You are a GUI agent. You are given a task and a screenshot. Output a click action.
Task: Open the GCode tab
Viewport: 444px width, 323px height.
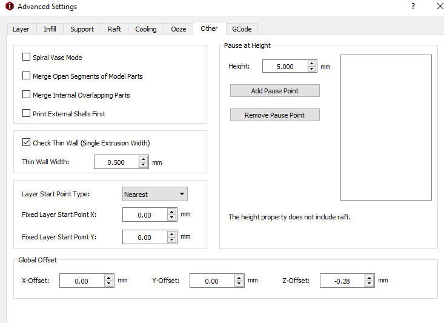[x=242, y=29]
